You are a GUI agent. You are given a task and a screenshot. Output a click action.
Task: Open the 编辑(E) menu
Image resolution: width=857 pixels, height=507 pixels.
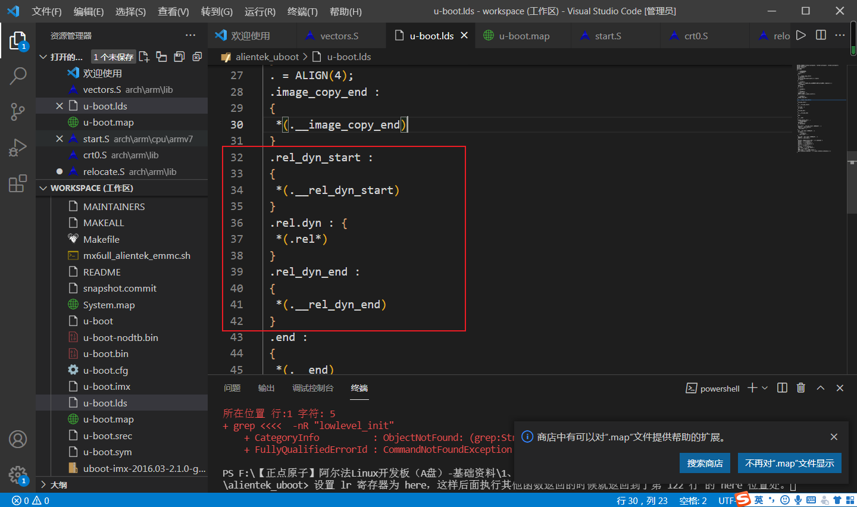[89, 11]
